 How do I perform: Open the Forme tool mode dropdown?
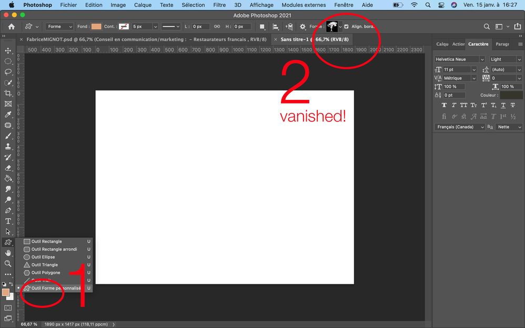[59, 26]
